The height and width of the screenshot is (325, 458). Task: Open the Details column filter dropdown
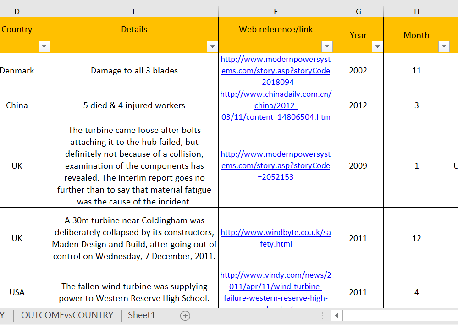(x=212, y=46)
